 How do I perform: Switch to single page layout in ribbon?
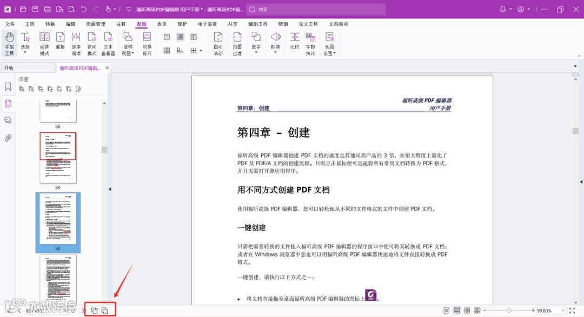click(167, 37)
